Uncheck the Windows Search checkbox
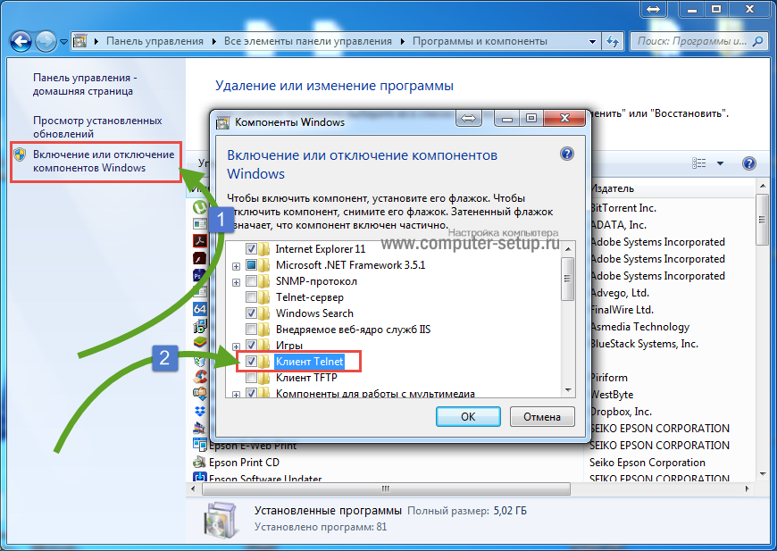The width and height of the screenshot is (777, 551). (x=251, y=313)
